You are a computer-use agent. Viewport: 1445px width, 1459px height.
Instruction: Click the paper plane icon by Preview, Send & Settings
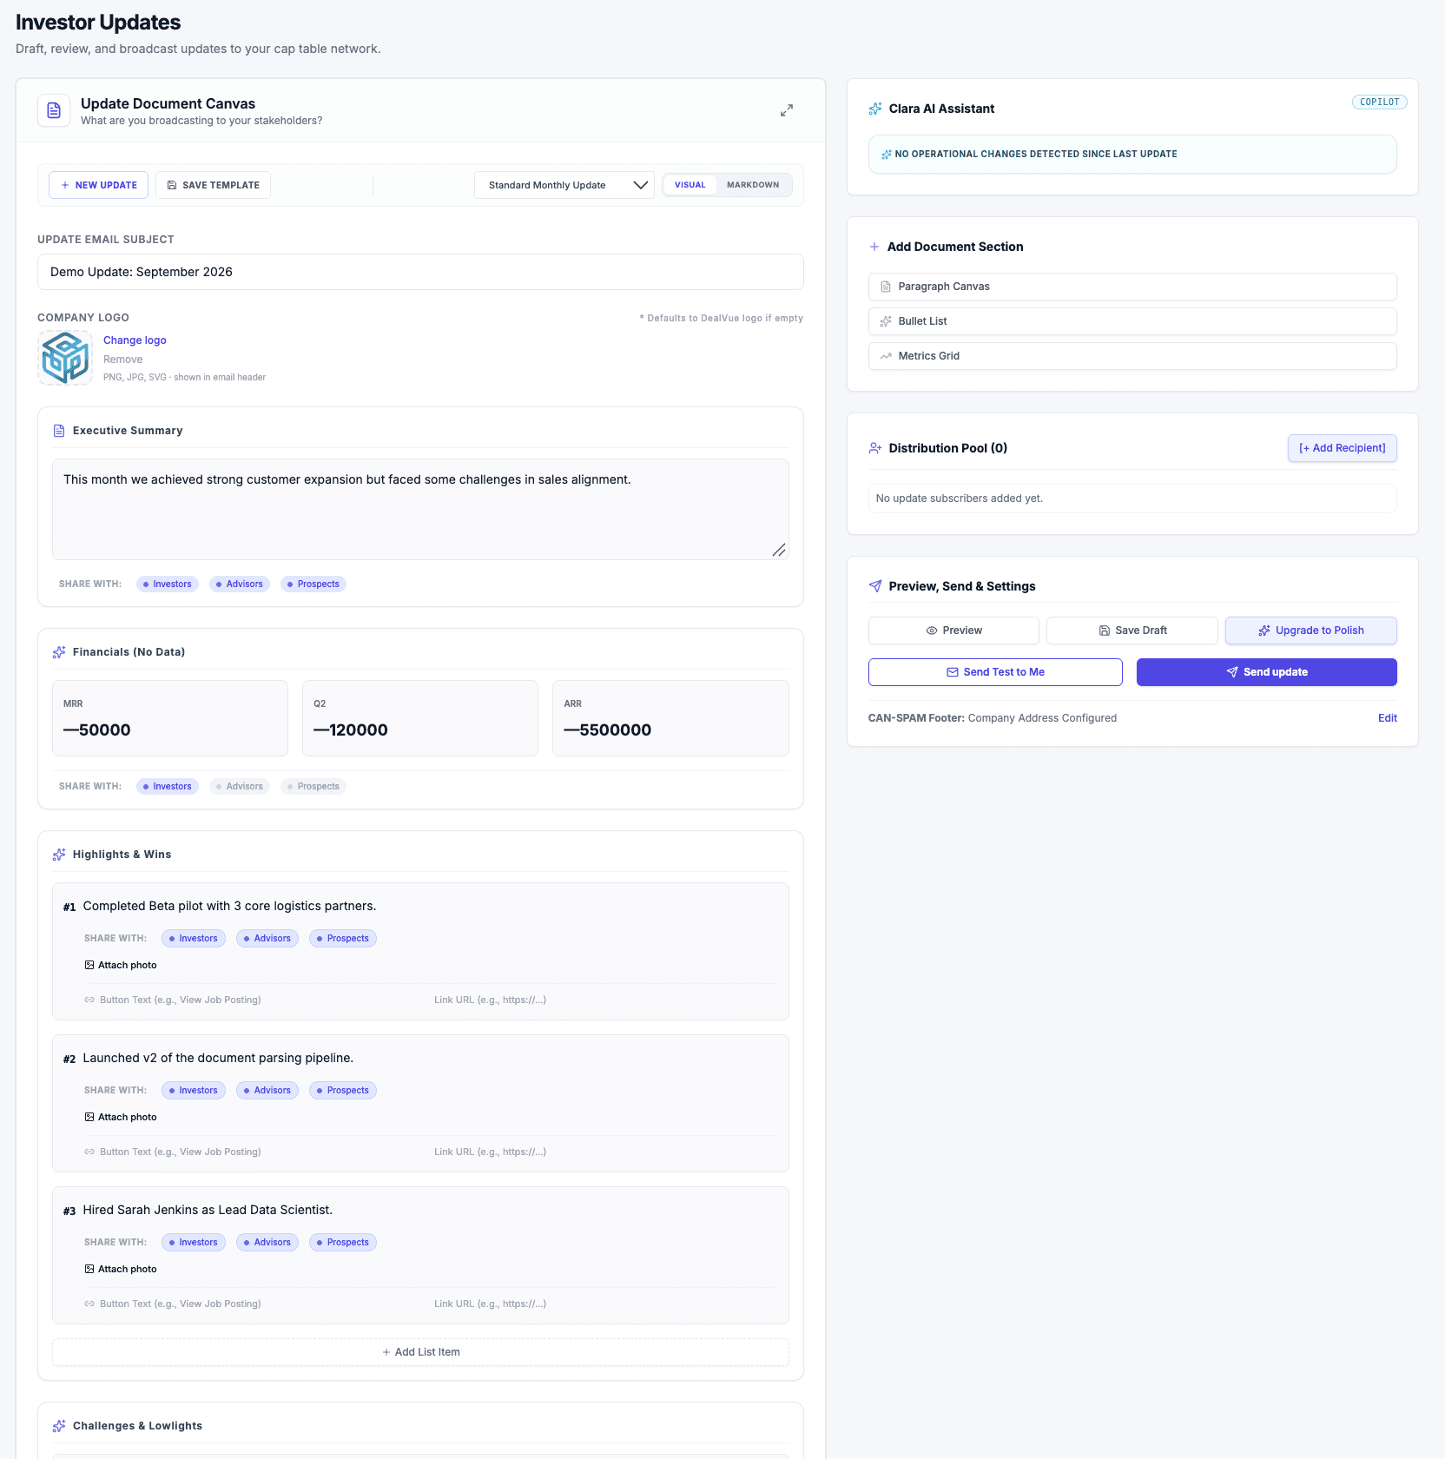(875, 586)
